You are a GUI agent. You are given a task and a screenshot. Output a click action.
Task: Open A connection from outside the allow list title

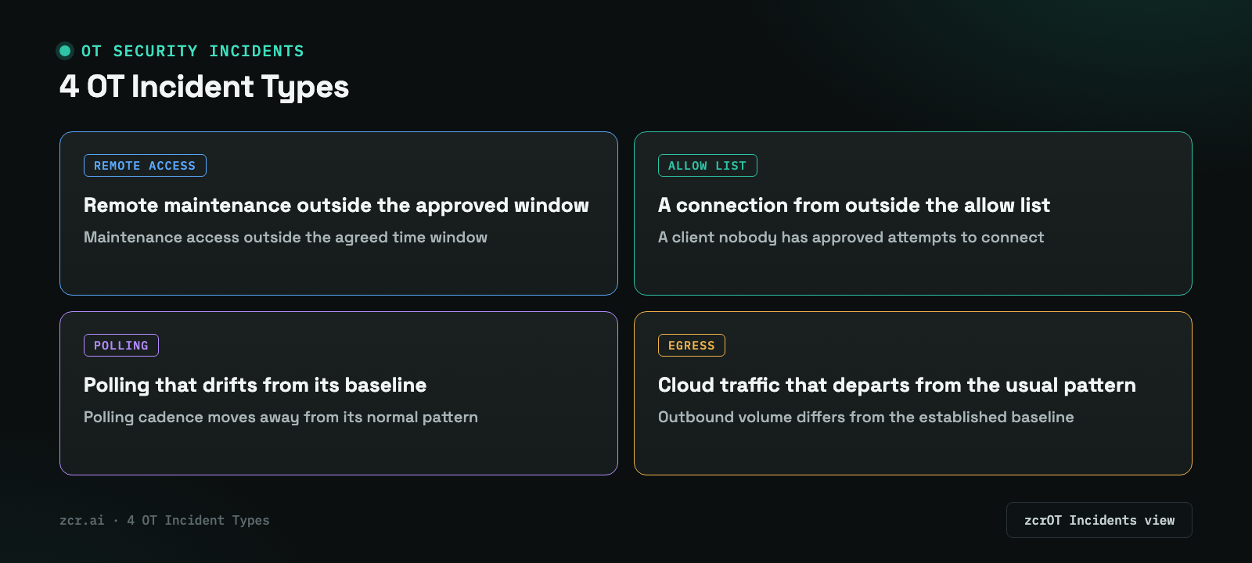tap(854, 205)
